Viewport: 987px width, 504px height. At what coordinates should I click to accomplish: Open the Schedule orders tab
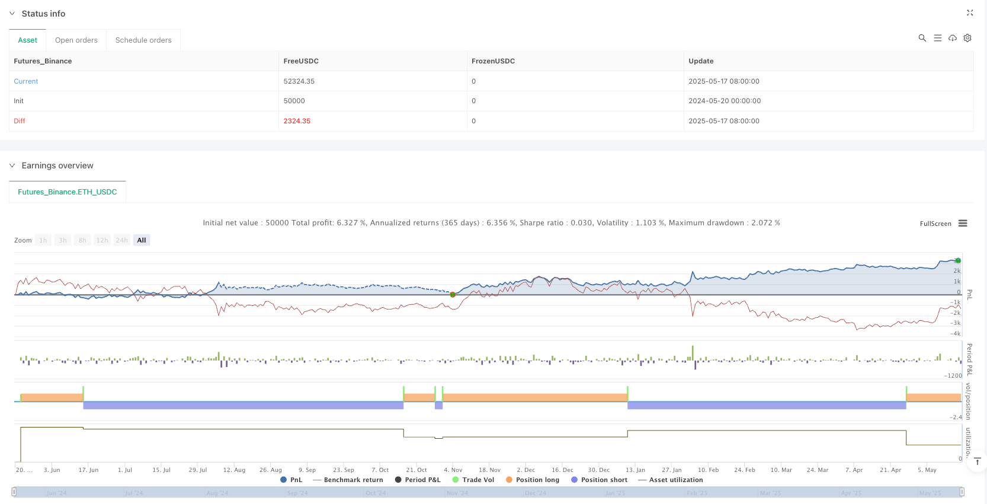[143, 40]
